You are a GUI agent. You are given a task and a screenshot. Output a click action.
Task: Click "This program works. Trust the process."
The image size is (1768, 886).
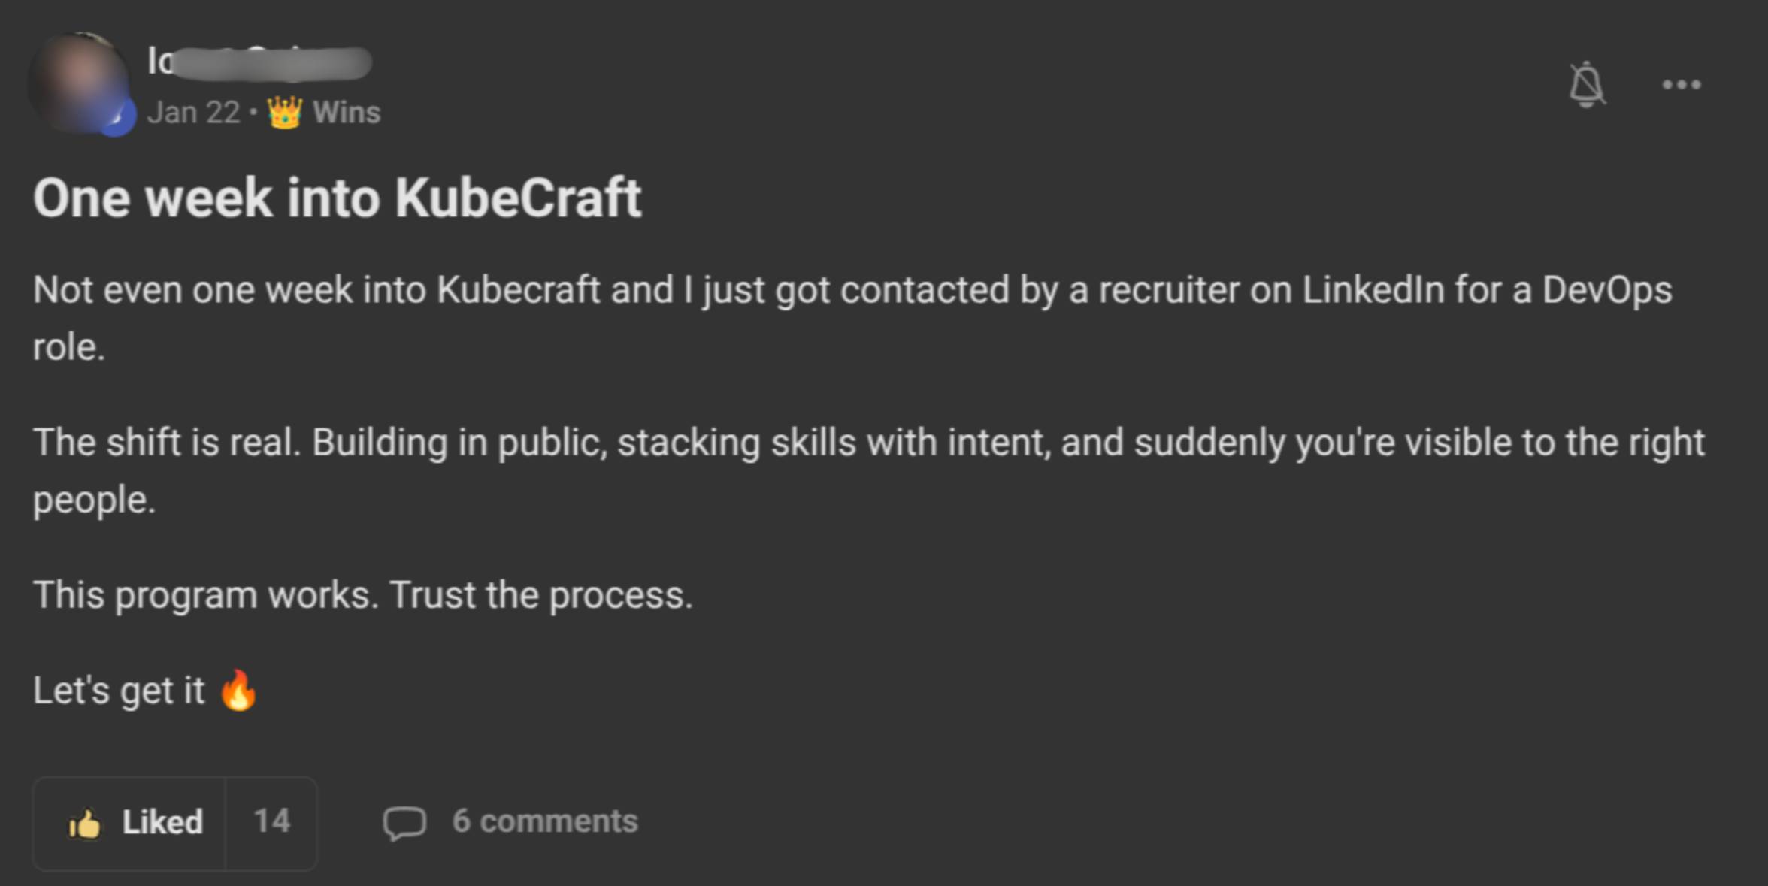362,595
